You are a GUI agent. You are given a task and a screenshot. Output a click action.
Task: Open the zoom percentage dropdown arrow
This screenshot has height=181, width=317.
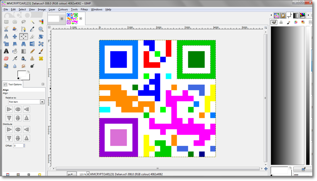click(88, 174)
